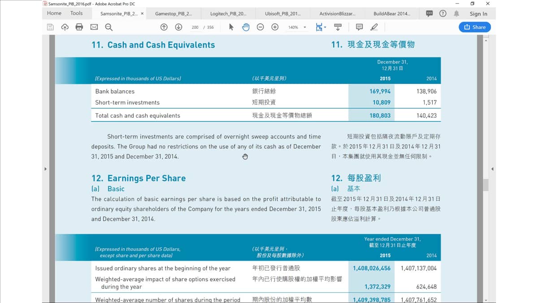Click the scroll down arrow of the vertical scrollbar
This screenshot has width=538, height=303.
click(486, 299)
